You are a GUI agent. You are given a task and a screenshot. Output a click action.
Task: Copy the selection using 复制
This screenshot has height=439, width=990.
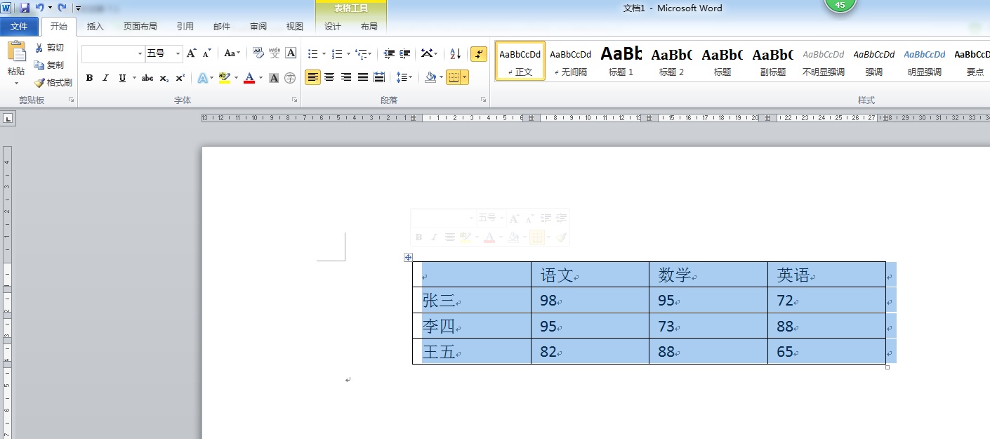[x=49, y=65]
